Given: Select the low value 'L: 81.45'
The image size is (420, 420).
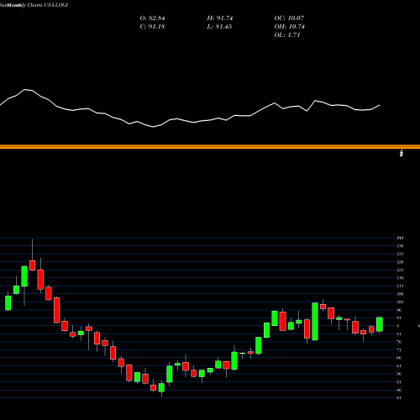Looking at the screenshot, I should pos(219,27).
